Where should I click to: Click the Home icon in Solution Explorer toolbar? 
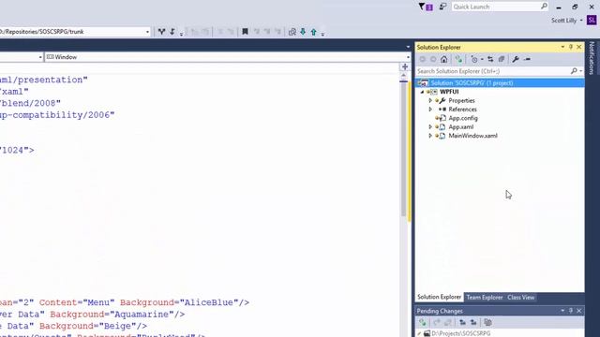443,59
